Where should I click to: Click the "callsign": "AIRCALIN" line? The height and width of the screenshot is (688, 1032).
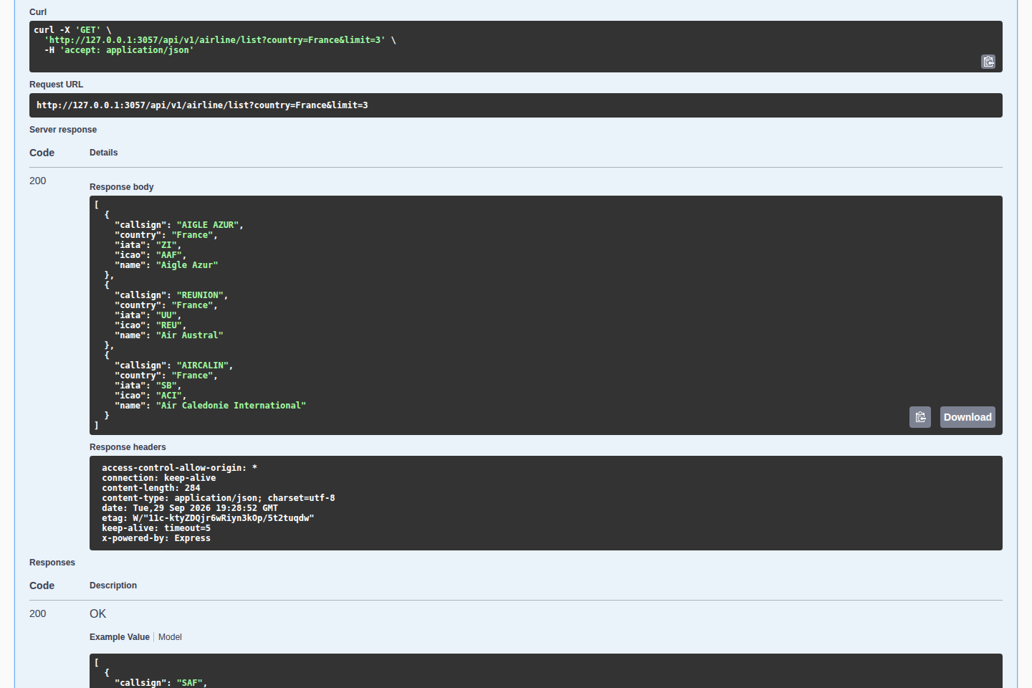pyautogui.click(x=174, y=365)
